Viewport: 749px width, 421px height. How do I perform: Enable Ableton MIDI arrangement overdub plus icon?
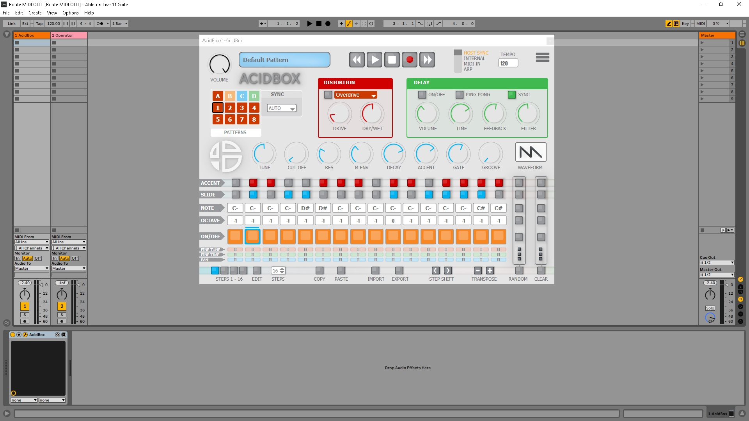click(341, 23)
